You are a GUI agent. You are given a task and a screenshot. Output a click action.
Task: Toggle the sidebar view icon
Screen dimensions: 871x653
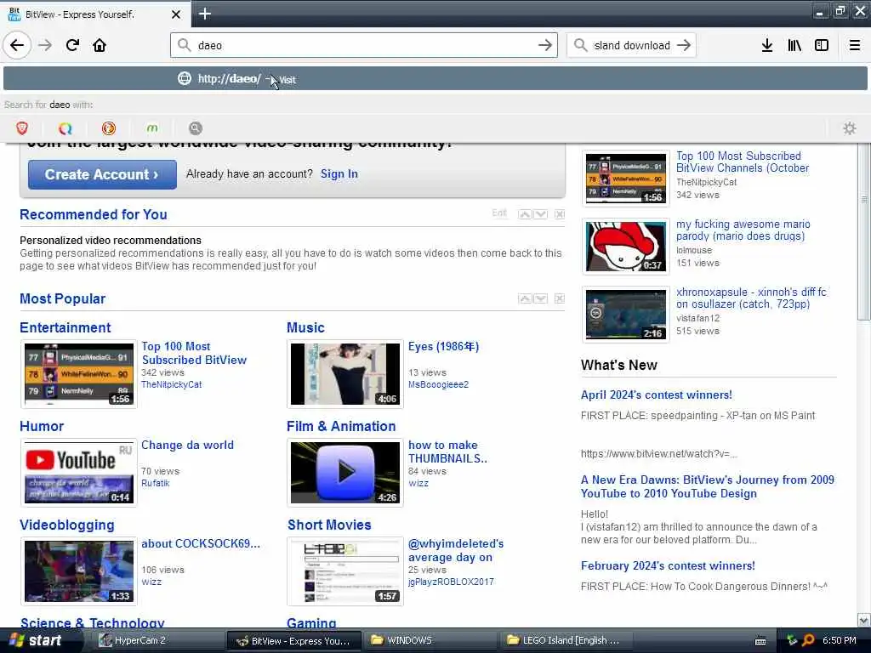coord(822,45)
